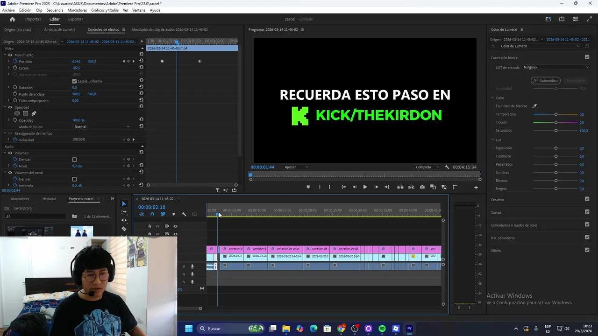
Task: Select the opacity pen mask tool
Action: click(34, 113)
